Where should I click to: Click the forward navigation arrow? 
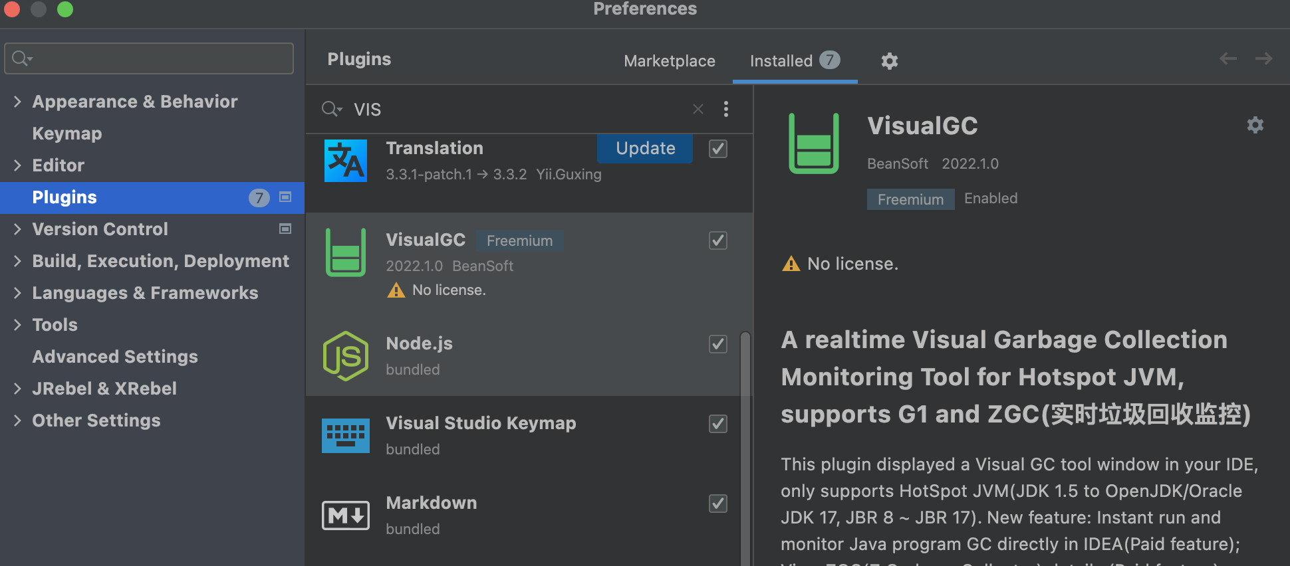pos(1264,58)
